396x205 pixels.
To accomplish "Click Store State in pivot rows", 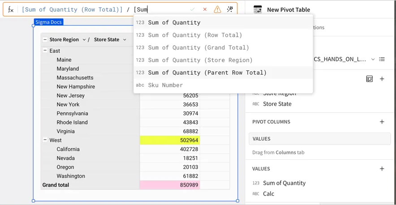I will tap(277, 104).
